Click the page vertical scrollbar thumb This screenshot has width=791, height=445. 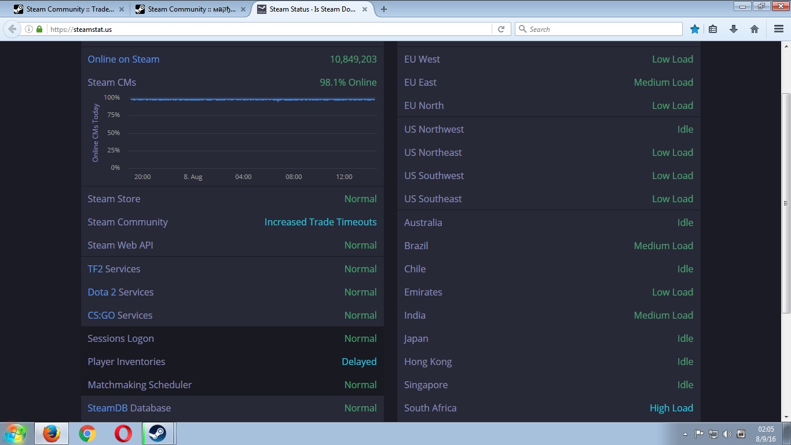[x=785, y=203]
